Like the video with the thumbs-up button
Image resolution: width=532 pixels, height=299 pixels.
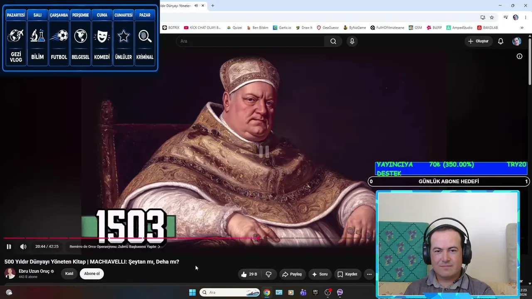coord(249,274)
